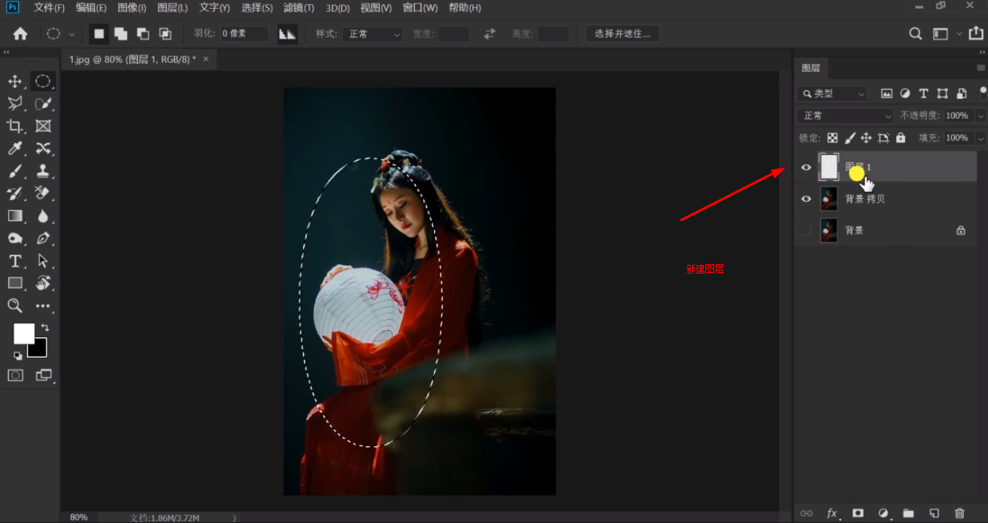Open the 滤镜(T) menu
This screenshot has height=523, width=988.
tap(298, 8)
